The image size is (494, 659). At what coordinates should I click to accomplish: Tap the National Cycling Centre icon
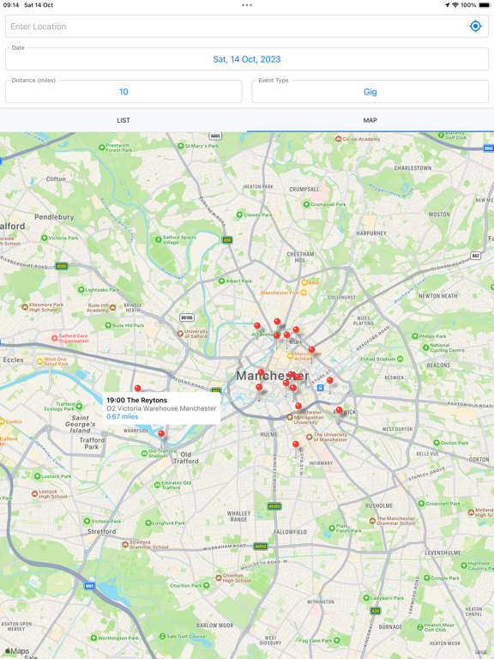pos(426,348)
